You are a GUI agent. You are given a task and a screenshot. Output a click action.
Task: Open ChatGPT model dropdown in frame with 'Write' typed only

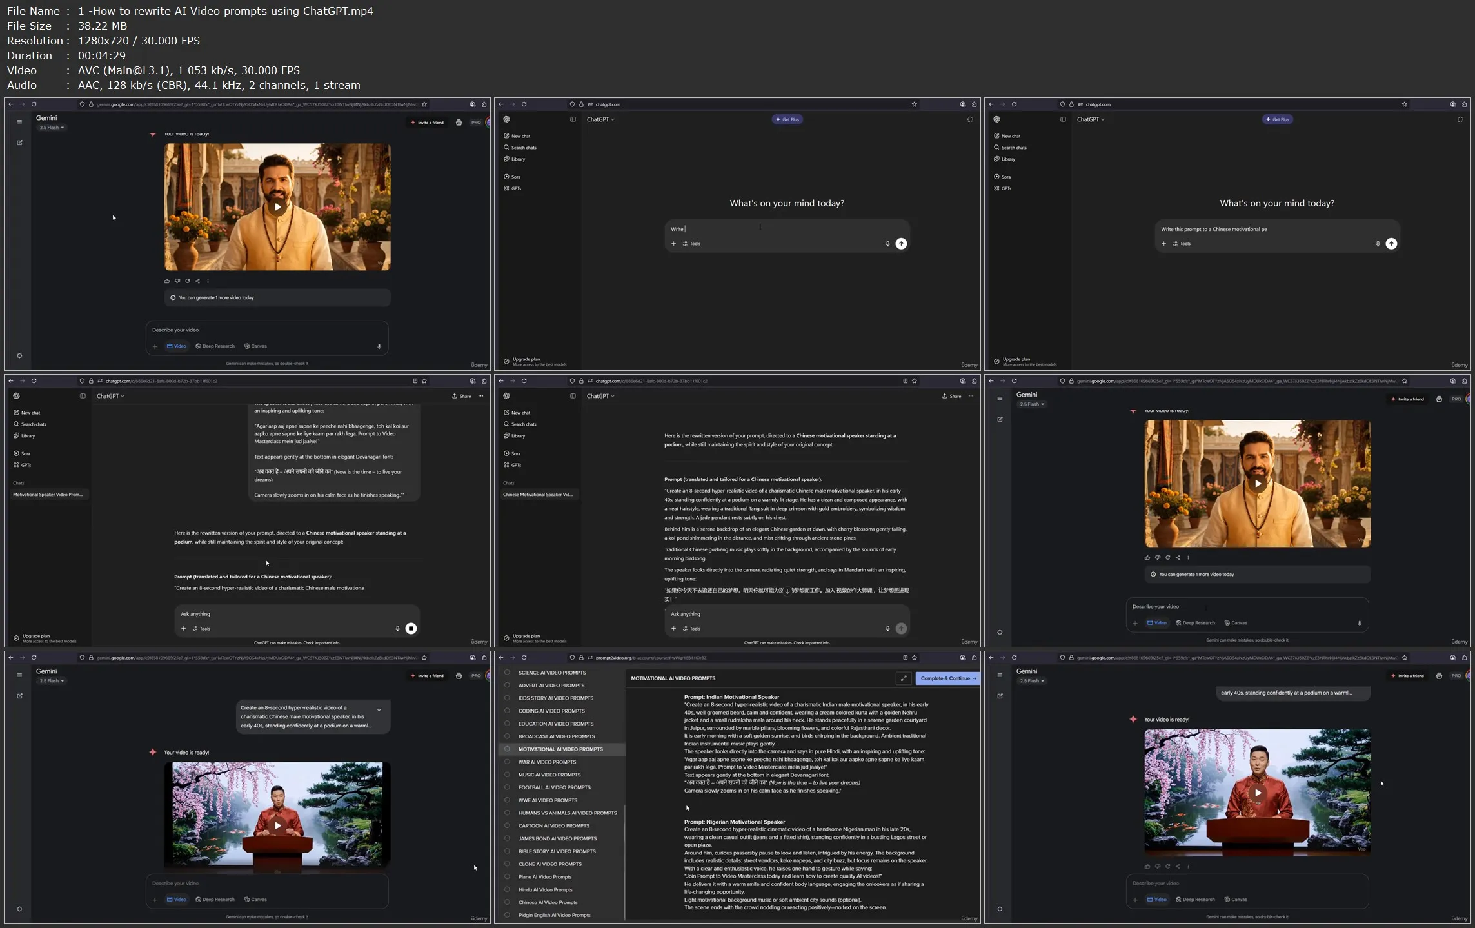coord(600,119)
